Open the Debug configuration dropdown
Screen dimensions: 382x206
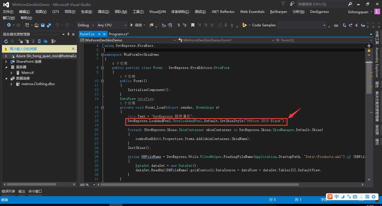point(86,25)
